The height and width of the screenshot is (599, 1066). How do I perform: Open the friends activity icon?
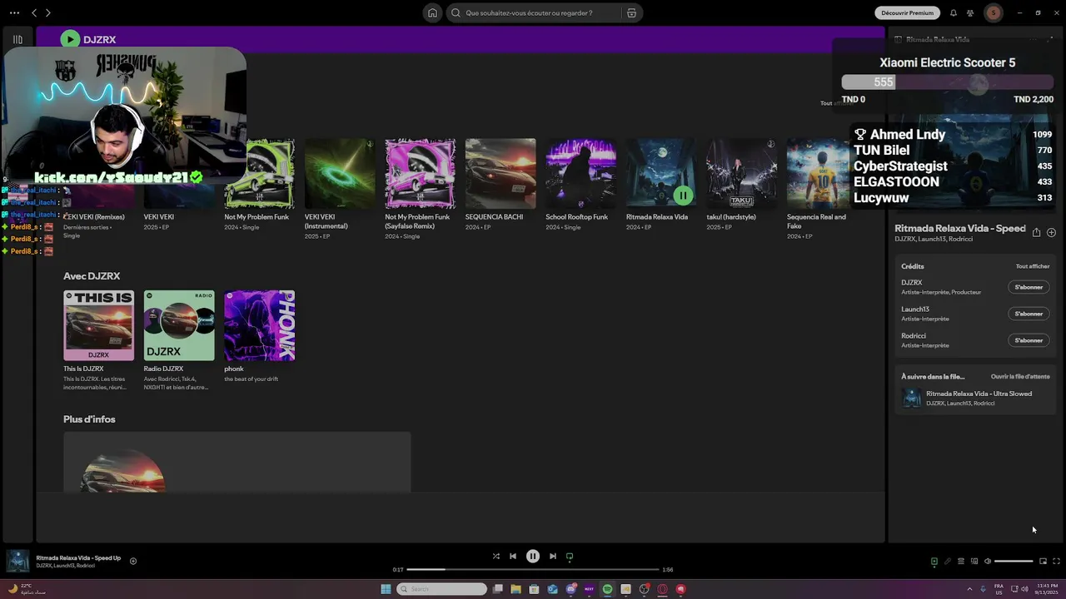point(970,12)
